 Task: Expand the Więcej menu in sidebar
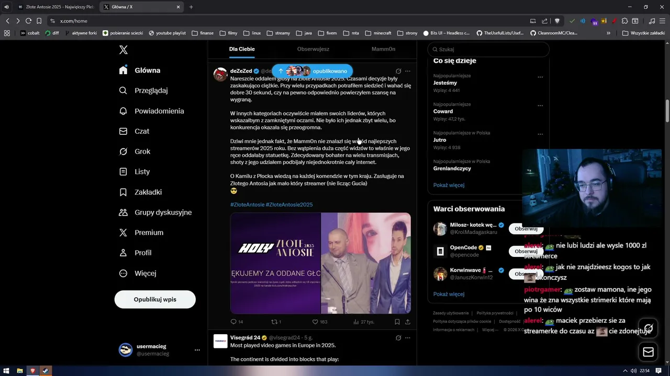click(138, 273)
